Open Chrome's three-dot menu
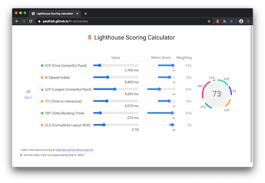The height and width of the screenshot is (183, 265). (249, 21)
